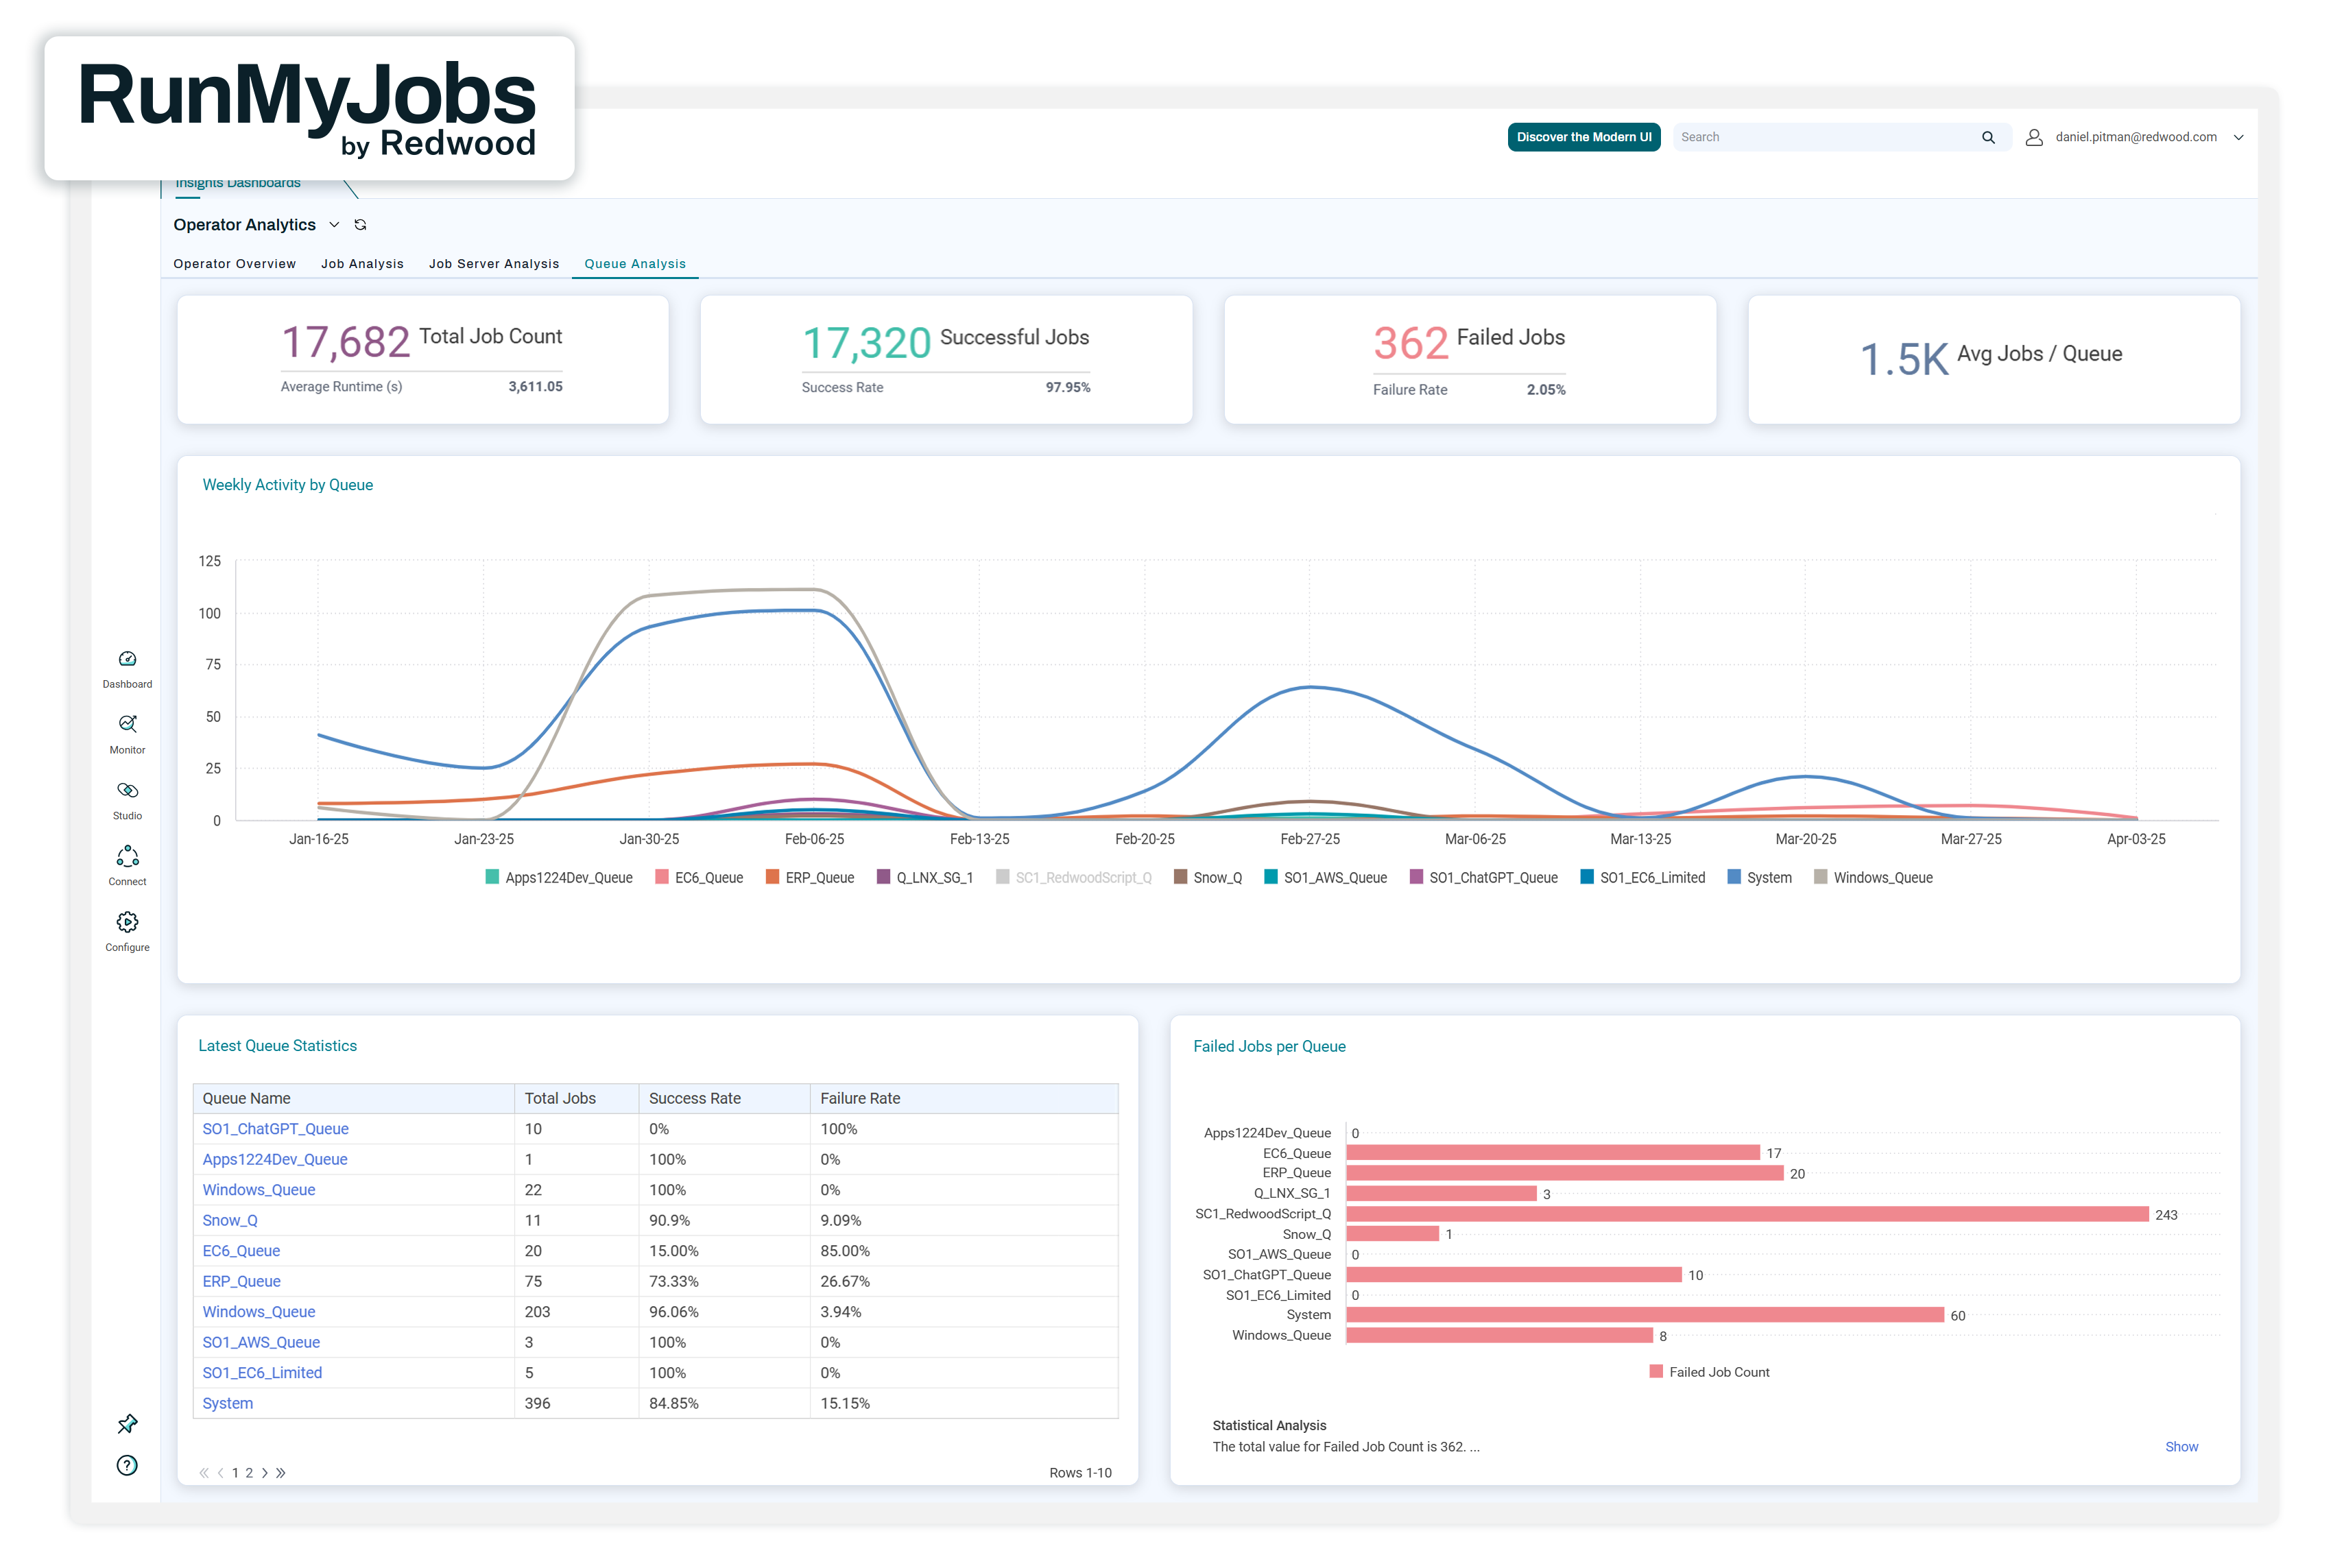
Task: Expand the Operator Analytics dropdown
Action: (x=334, y=225)
